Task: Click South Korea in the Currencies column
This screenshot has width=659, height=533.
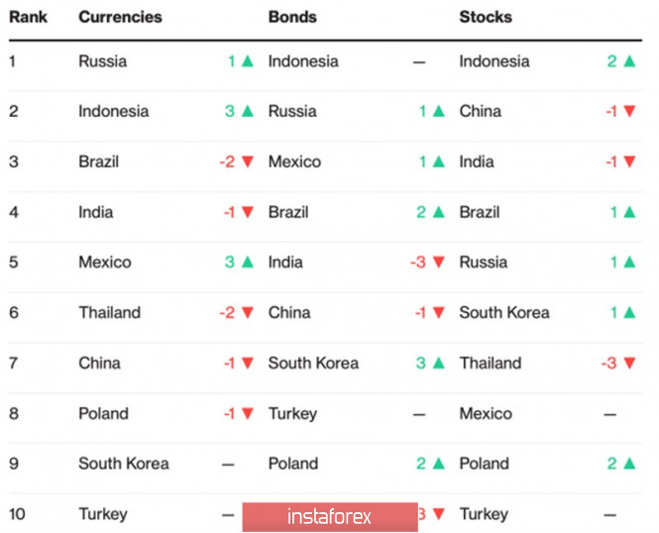Action: coord(124,464)
